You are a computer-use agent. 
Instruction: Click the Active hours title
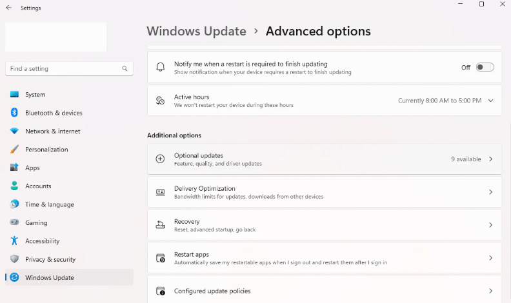point(192,97)
